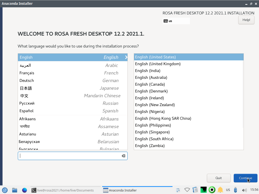Choose English (United Kingdom) locale

point(158,64)
